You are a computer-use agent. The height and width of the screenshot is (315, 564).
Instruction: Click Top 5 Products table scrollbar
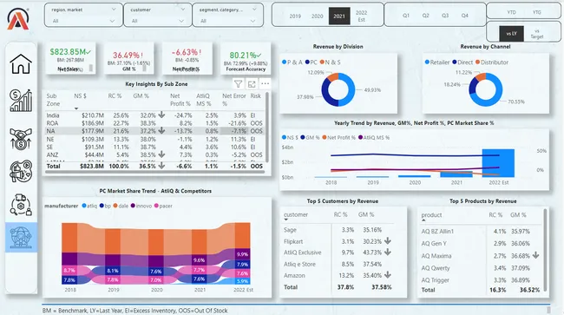(546, 250)
